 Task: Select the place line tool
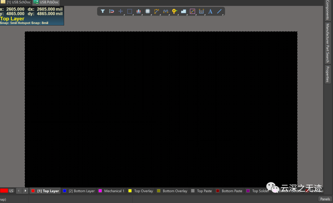coord(220,11)
